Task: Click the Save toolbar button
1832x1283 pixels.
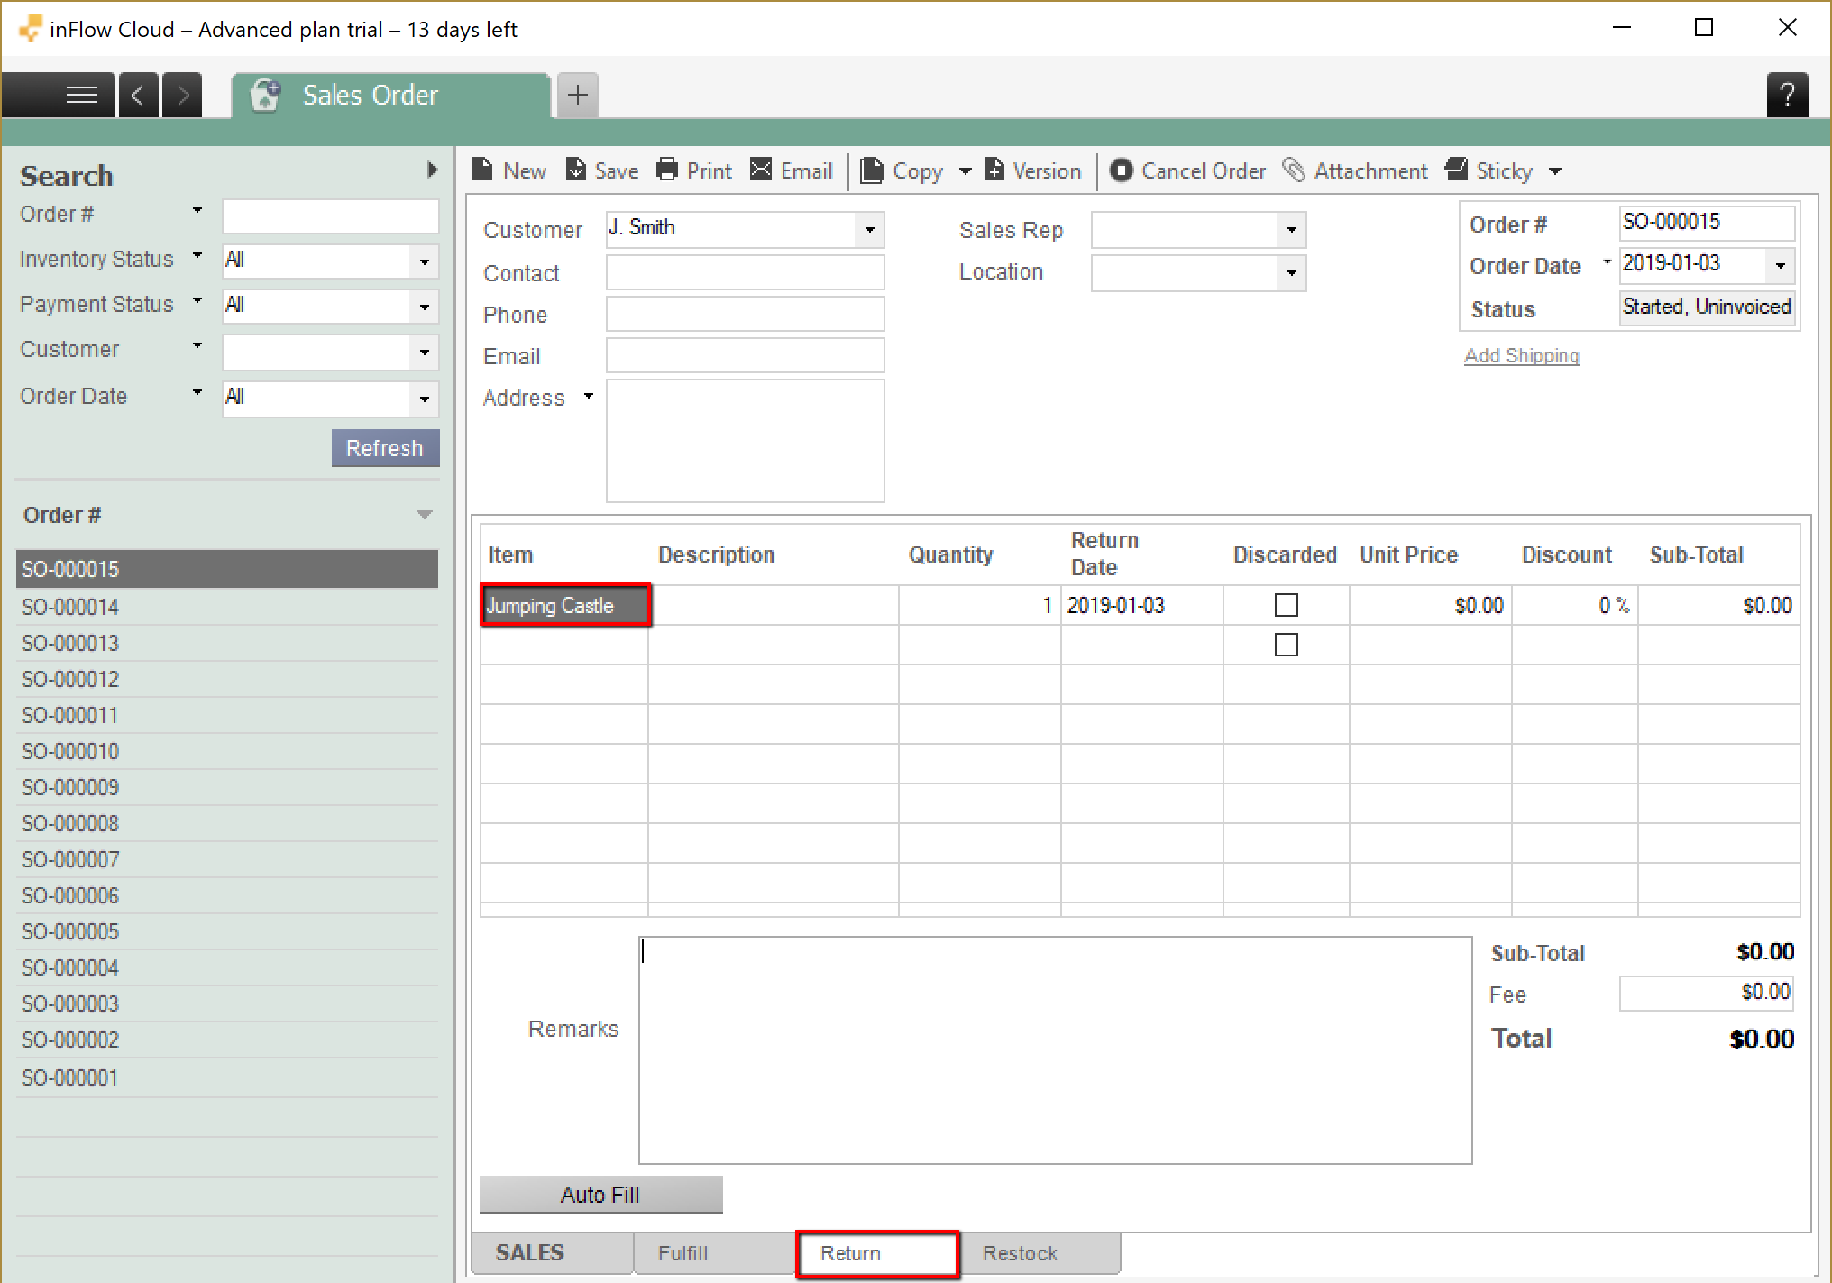Action: [x=601, y=170]
